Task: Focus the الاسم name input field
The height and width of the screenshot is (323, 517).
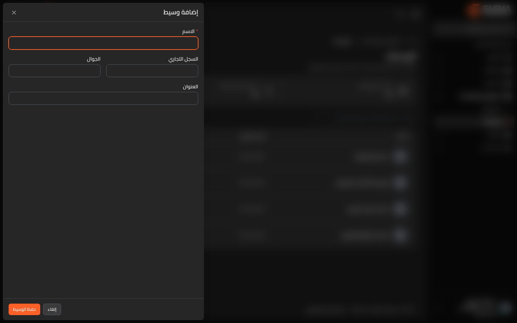Action: point(103,43)
